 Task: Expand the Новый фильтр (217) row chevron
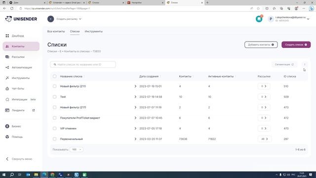(135, 107)
